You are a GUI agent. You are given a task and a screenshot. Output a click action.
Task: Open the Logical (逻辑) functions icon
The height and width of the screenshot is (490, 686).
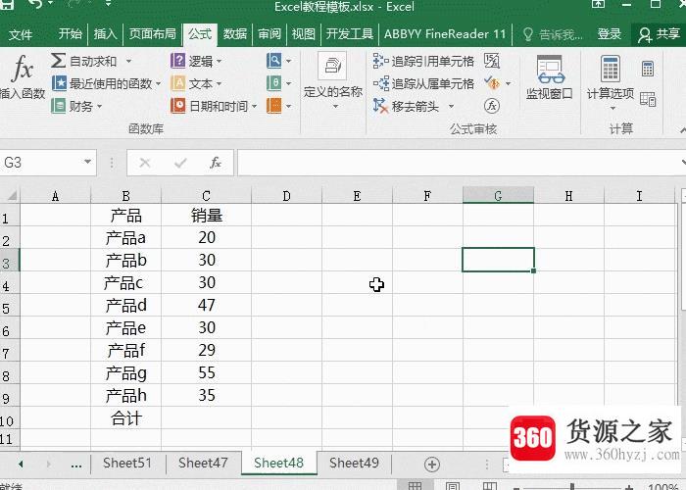coord(178,61)
